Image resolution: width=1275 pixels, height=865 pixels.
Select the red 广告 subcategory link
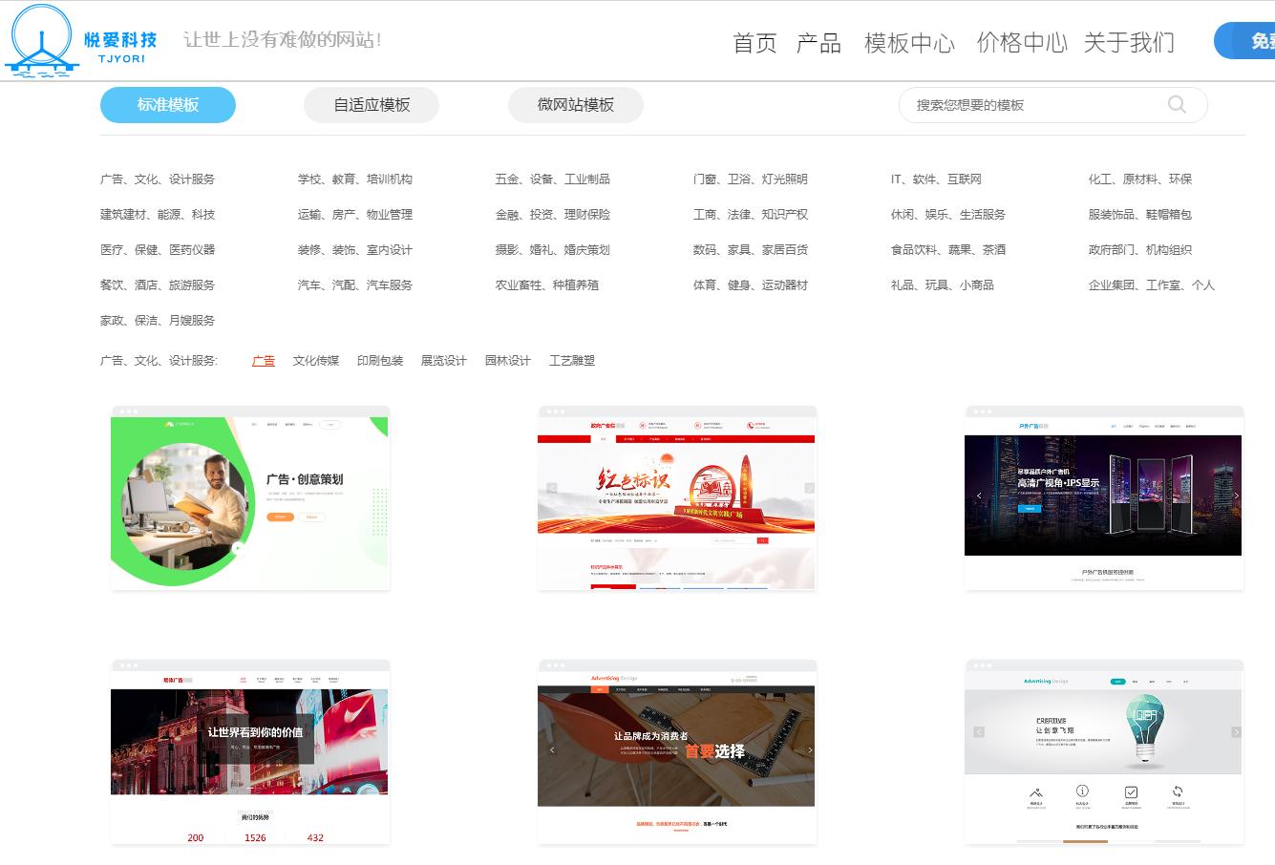pos(263,360)
